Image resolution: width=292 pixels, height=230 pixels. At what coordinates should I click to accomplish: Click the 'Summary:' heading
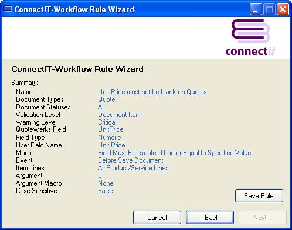25,83
